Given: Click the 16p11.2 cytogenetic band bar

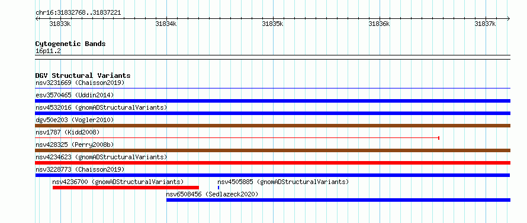Looking at the screenshot, I should [273, 57].
